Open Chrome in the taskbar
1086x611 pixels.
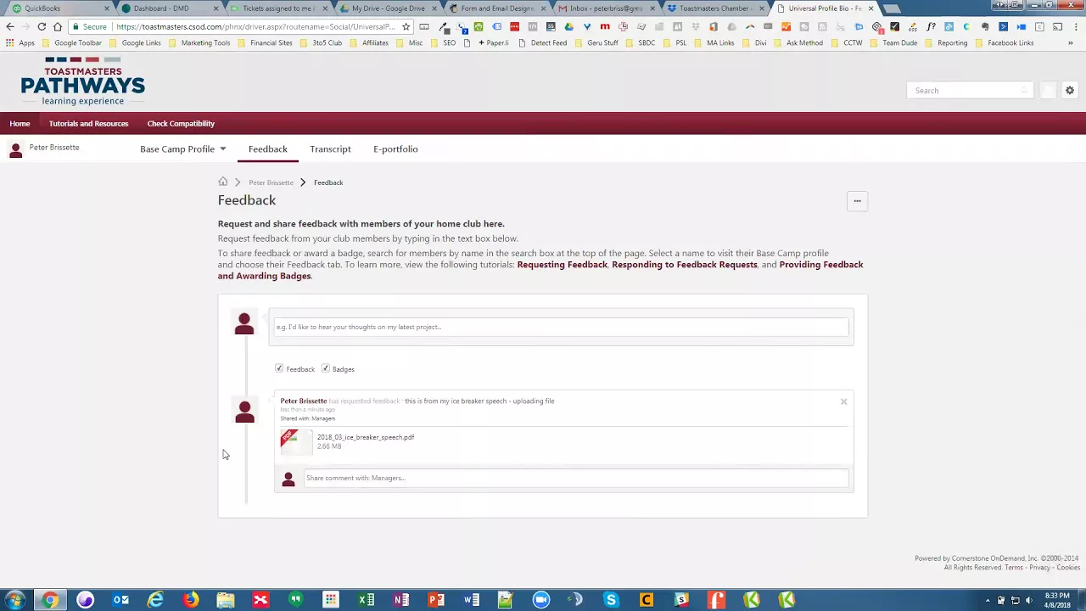point(50,600)
